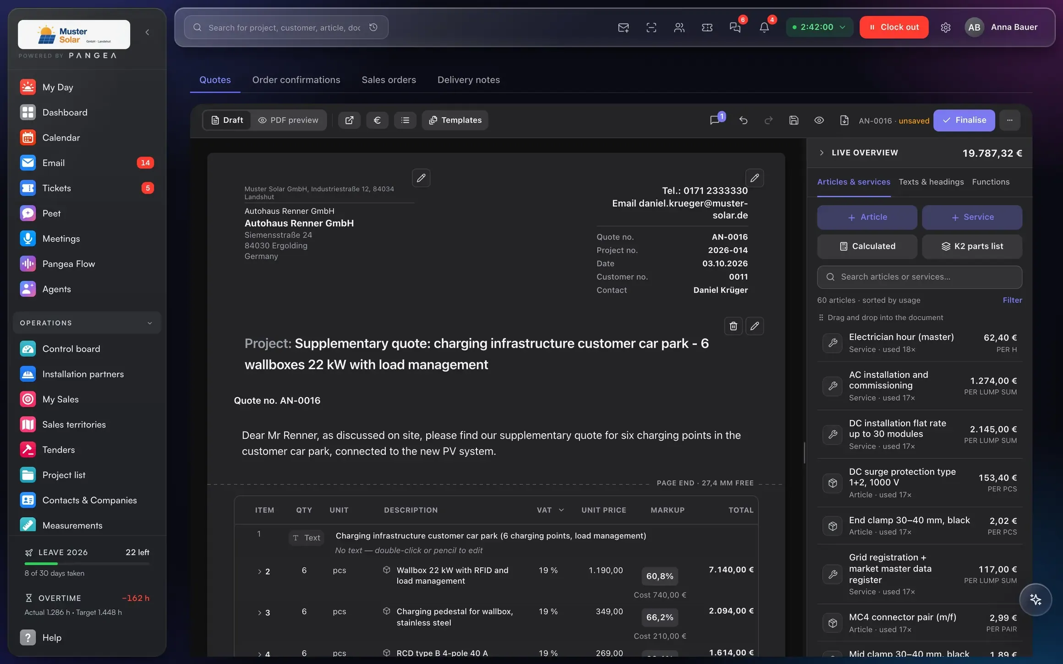
Task: Toggle the eye visibility icon in toolbar
Action: pyautogui.click(x=819, y=120)
